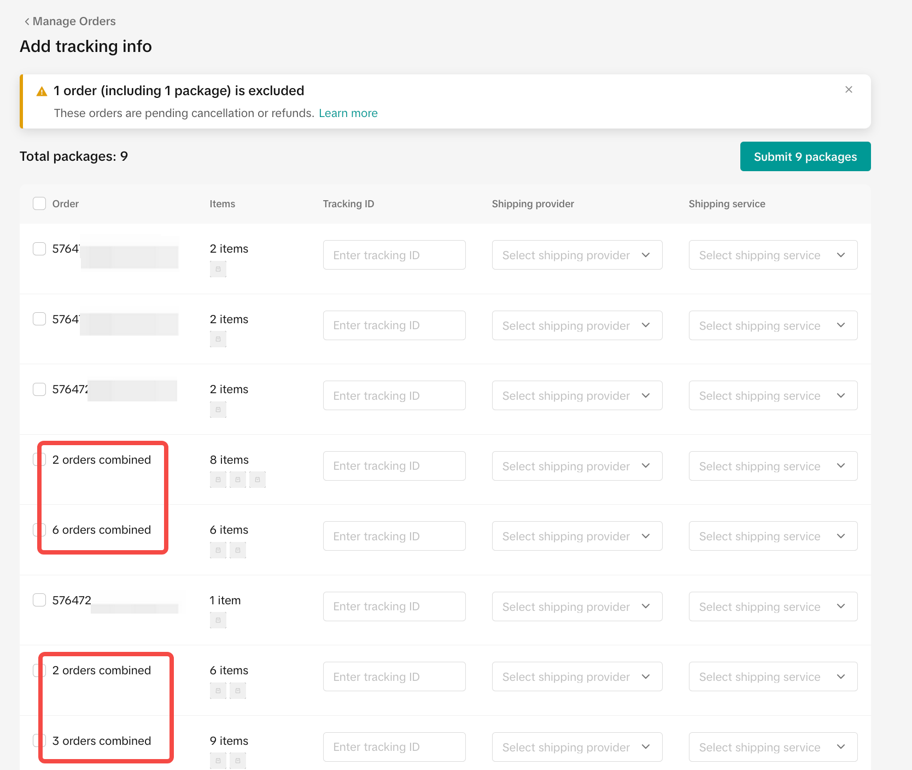The height and width of the screenshot is (770, 912).
Task: Toggle the select-all Order header checkbox
Action: [x=39, y=204]
